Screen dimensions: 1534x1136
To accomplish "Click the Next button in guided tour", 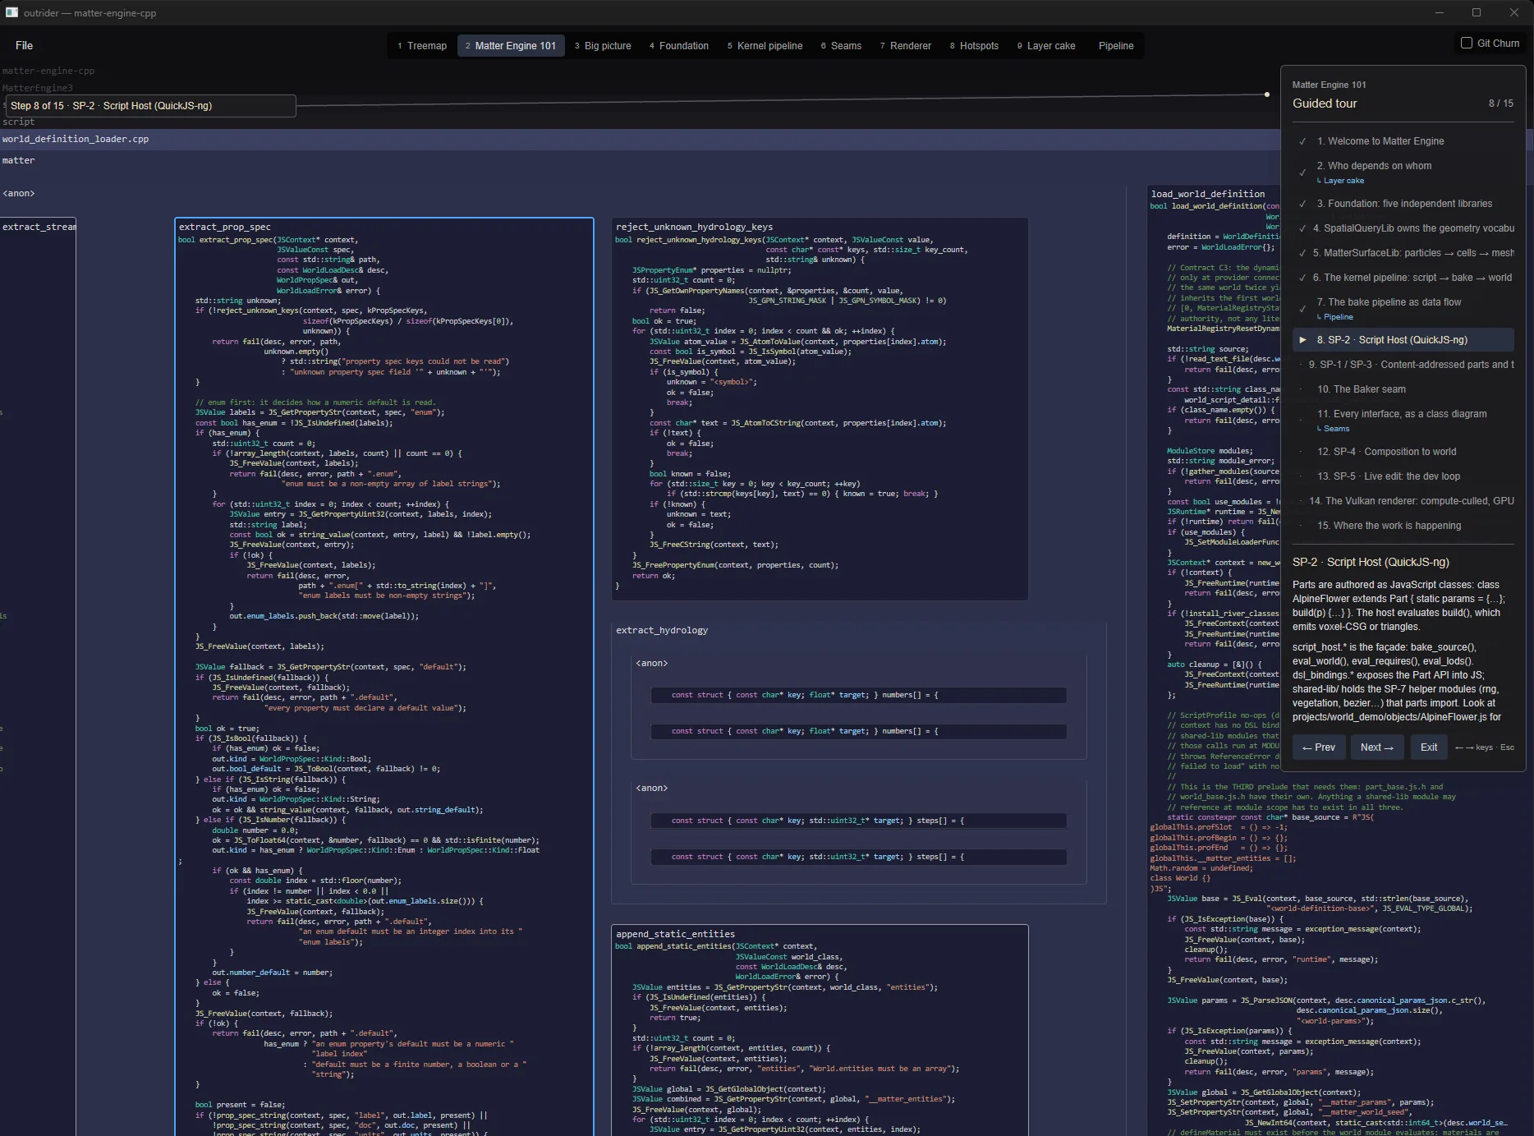I will [1376, 747].
